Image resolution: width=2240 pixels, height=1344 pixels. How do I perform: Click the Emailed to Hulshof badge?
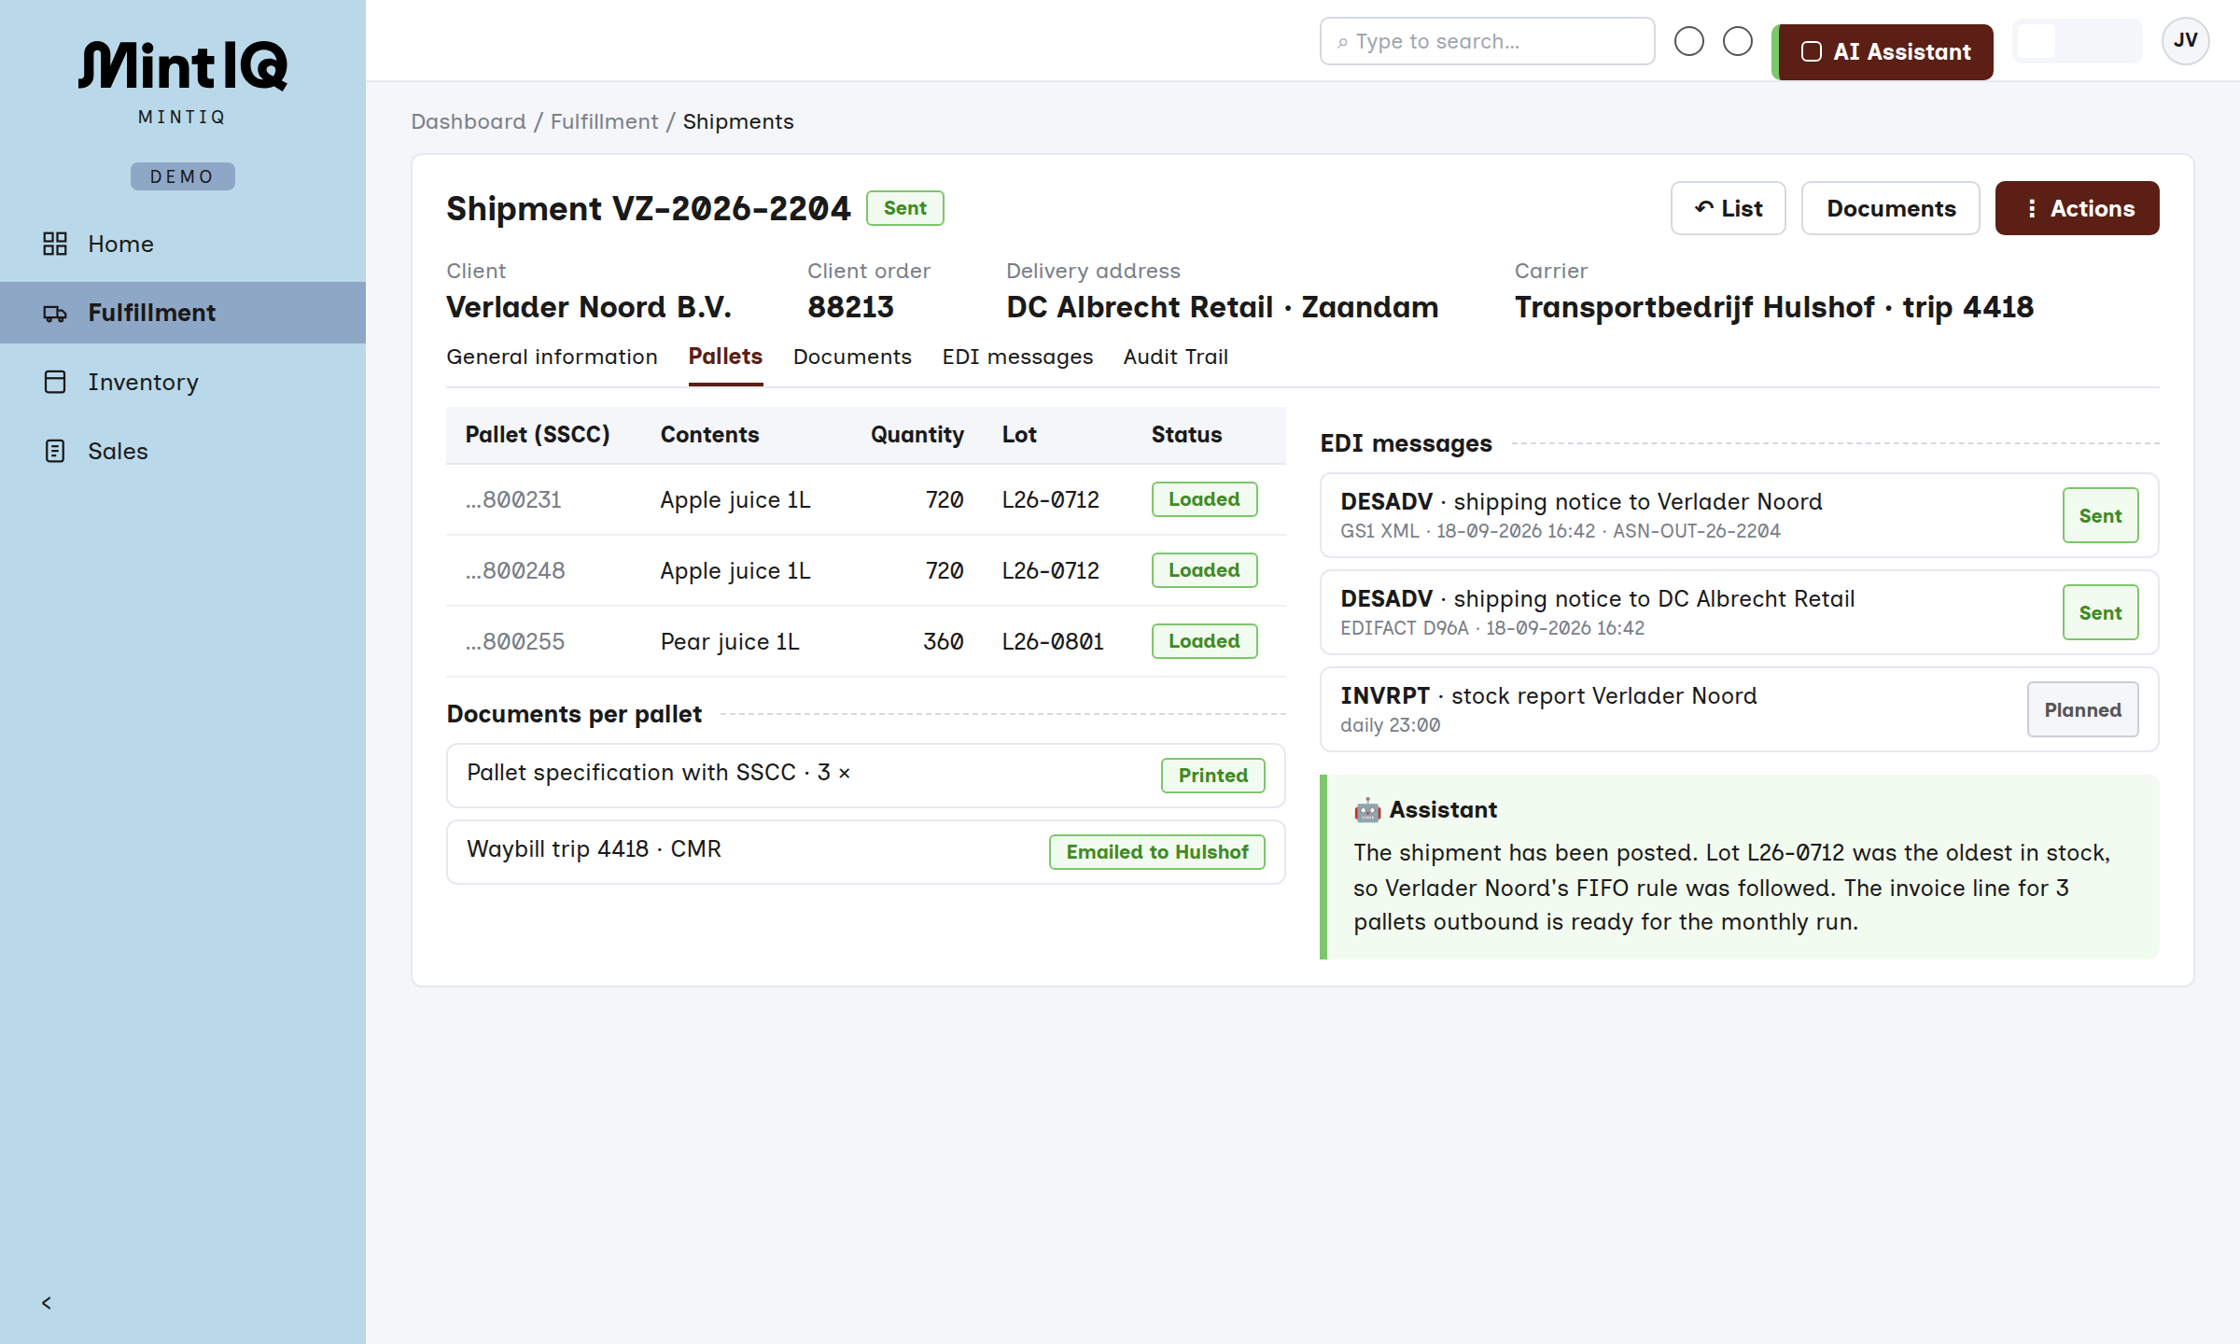(1157, 852)
